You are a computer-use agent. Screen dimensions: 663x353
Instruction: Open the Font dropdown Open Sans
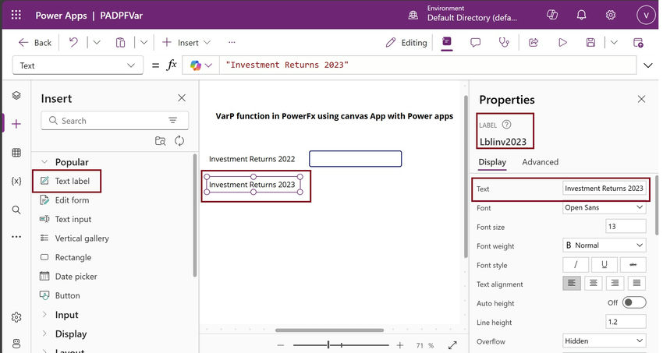click(604, 207)
